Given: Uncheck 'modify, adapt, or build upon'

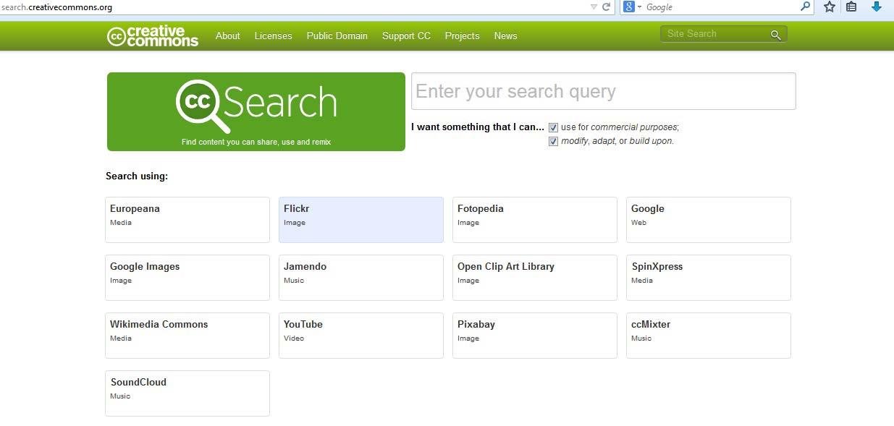Looking at the screenshot, I should [x=554, y=141].
